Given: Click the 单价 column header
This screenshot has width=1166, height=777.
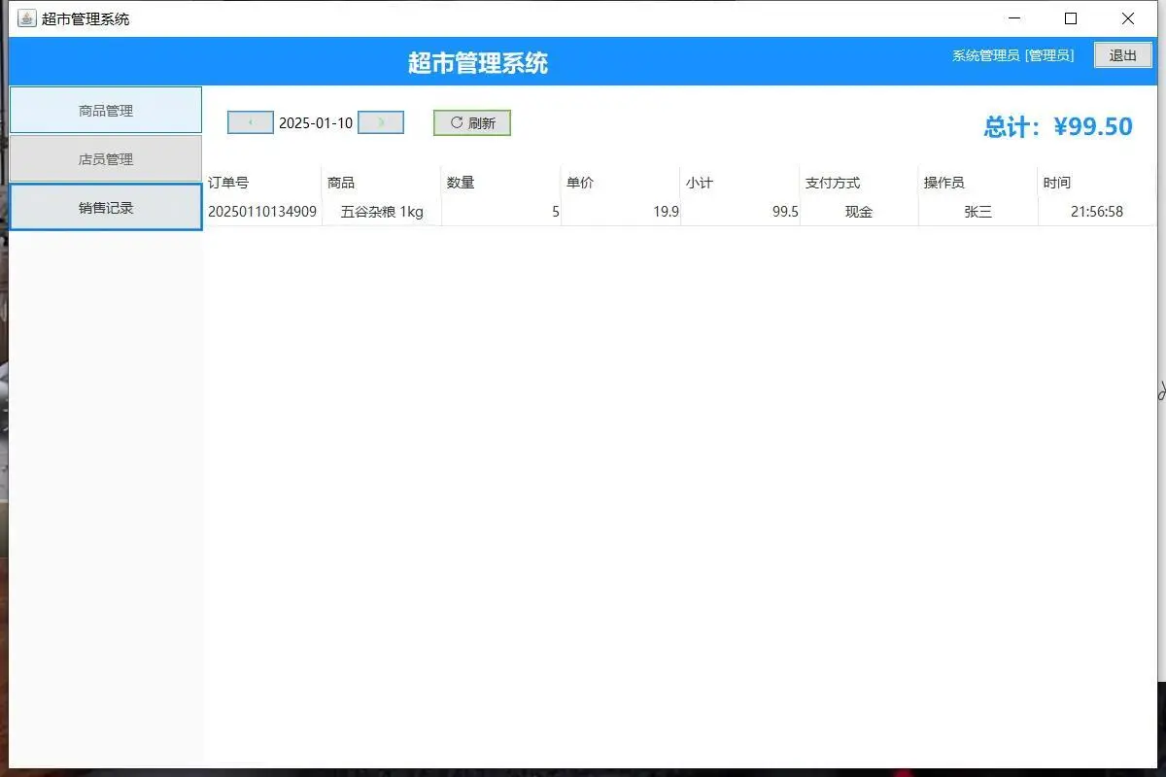Looking at the screenshot, I should coord(579,183).
